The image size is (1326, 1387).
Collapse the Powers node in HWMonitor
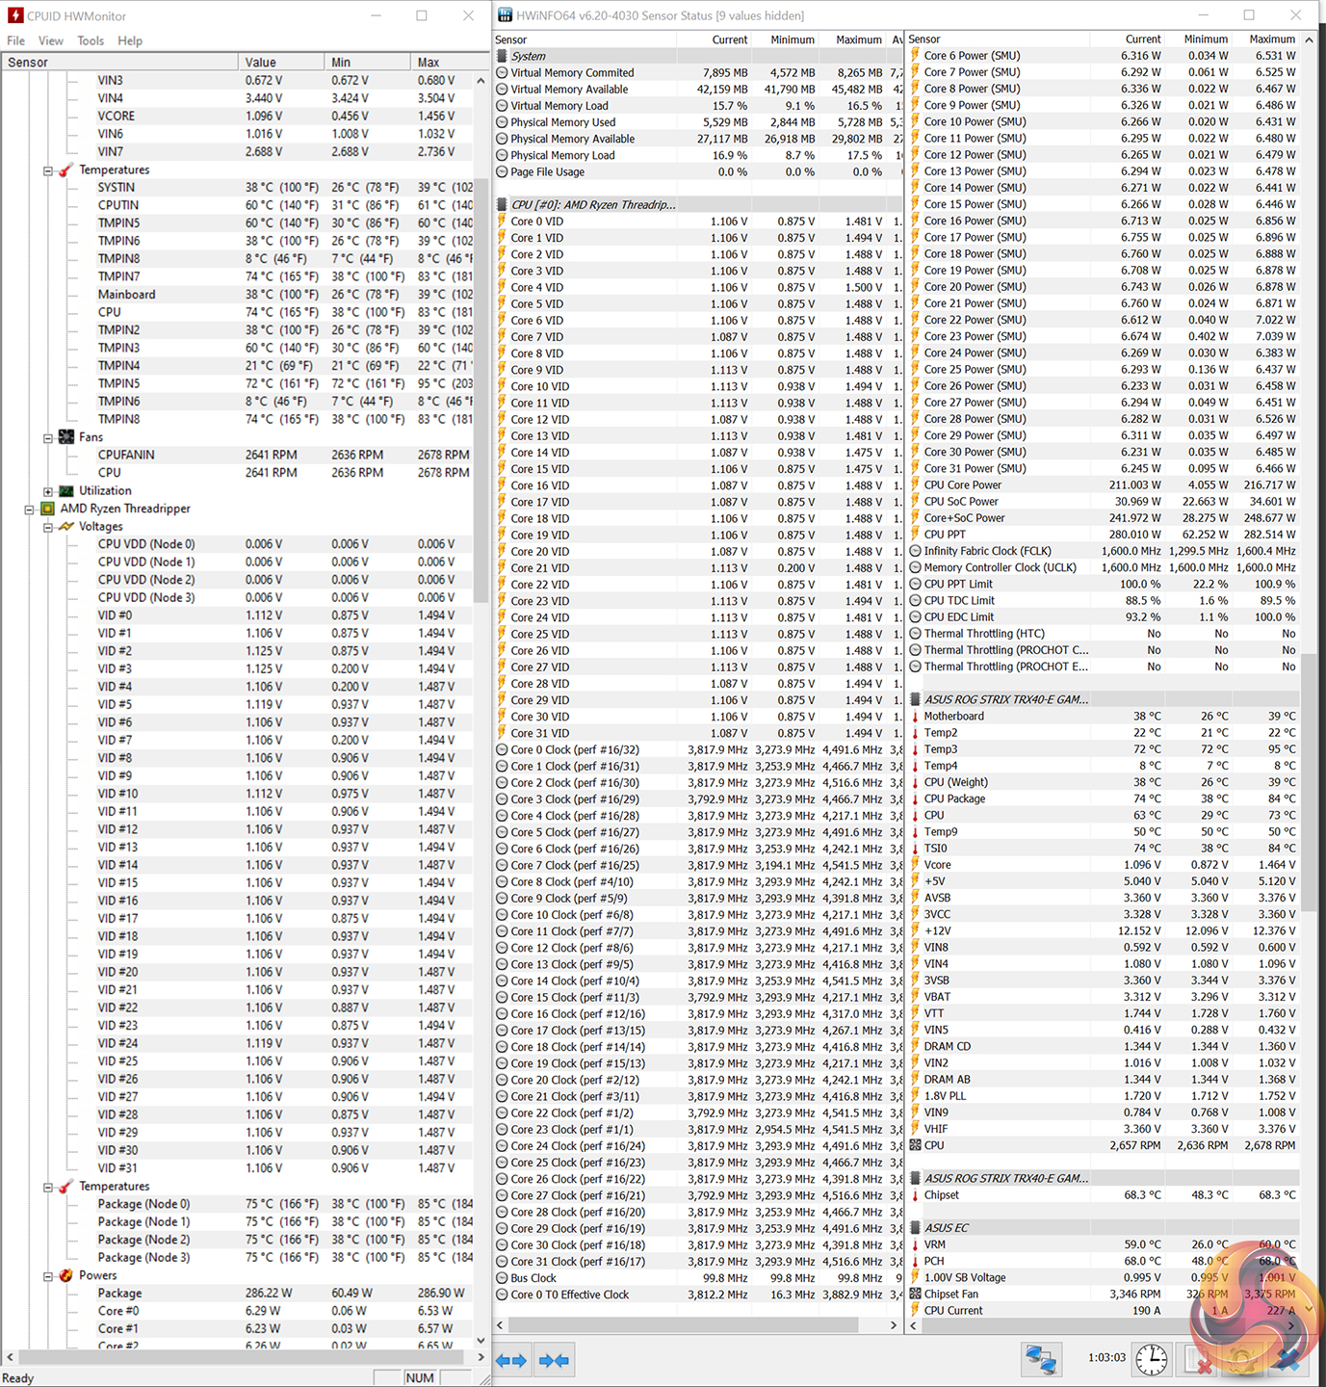coord(47,1276)
